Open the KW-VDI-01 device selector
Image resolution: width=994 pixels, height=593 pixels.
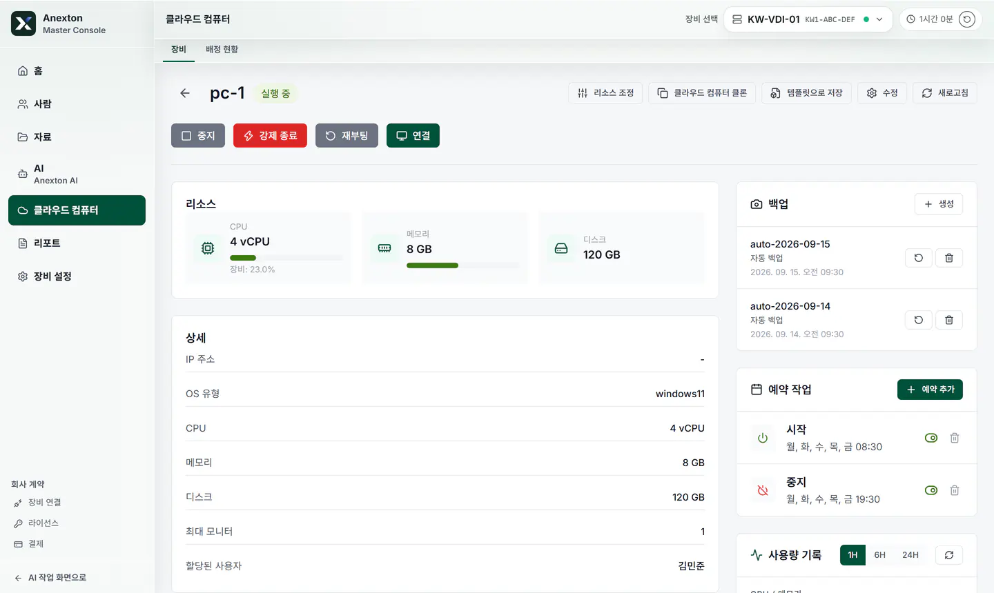[x=808, y=19]
